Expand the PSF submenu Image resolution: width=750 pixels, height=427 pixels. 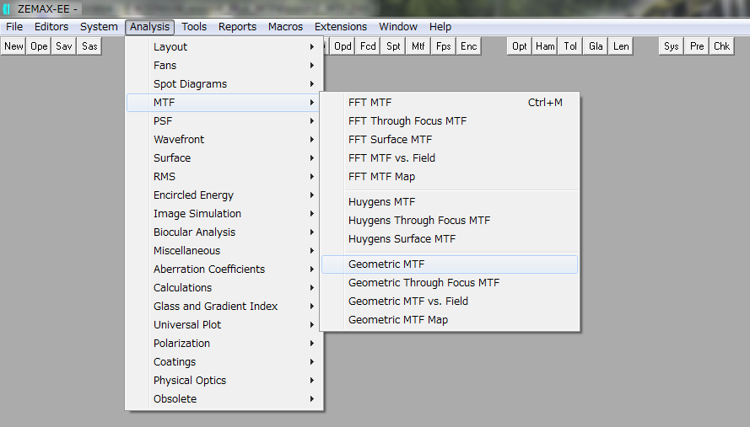click(x=224, y=121)
